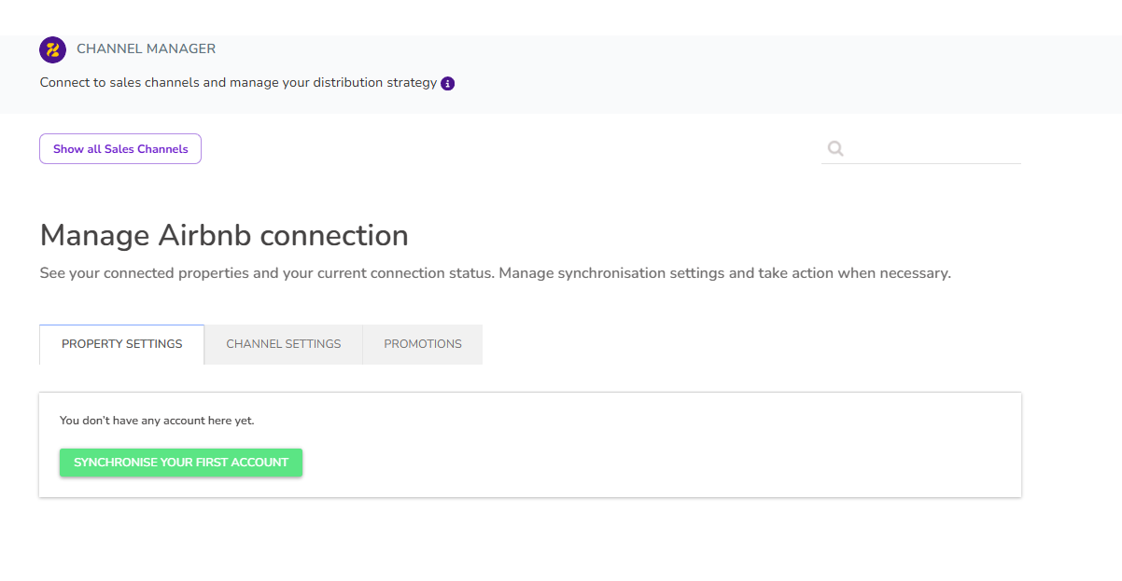Screen dimensions: 1122x581
Task: Show all Sales Channels
Action: tap(120, 149)
